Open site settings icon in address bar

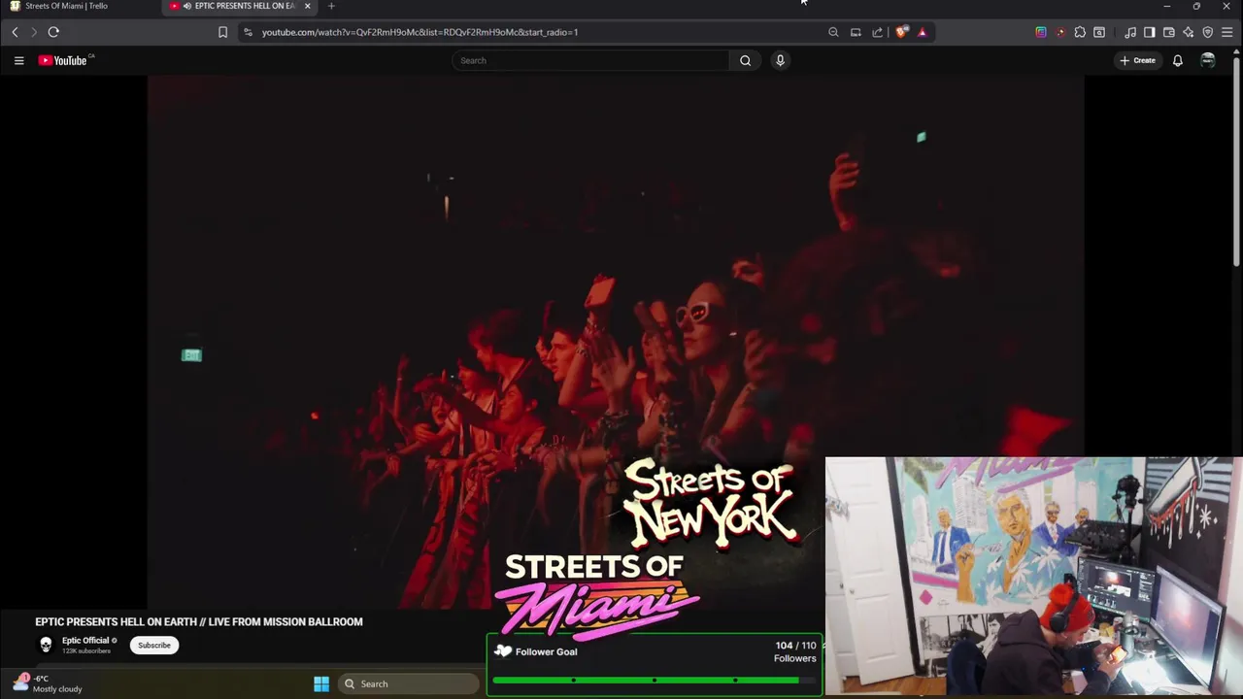point(248,32)
